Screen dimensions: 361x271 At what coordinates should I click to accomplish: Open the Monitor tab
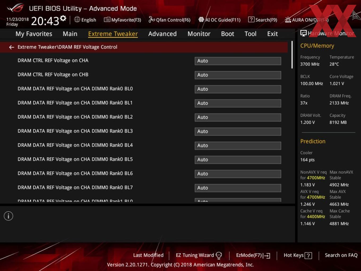tap(199, 34)
